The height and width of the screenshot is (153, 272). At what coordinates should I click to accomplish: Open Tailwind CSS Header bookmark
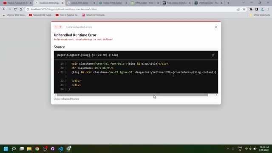(94, 15)
